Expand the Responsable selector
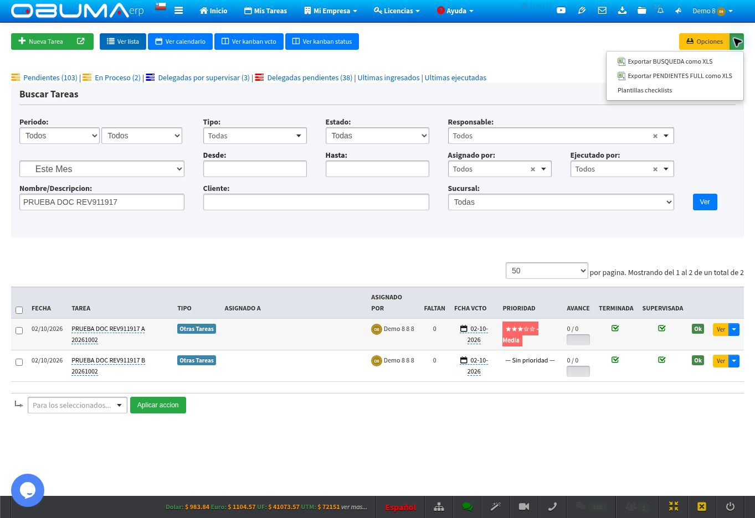Viewport: 755px width, 518px height. pyautogui.click(x=561, y=136)
